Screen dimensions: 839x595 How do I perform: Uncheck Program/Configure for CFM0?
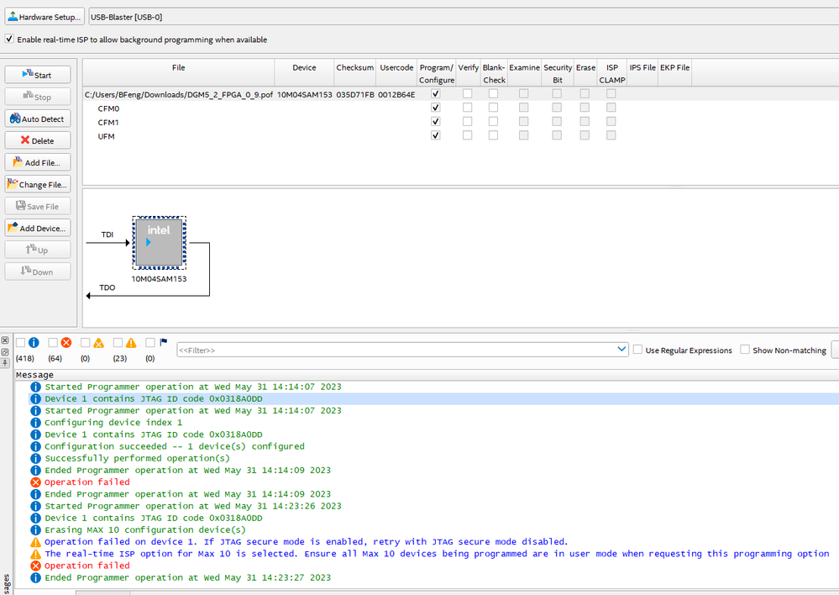tap(435, 108)
